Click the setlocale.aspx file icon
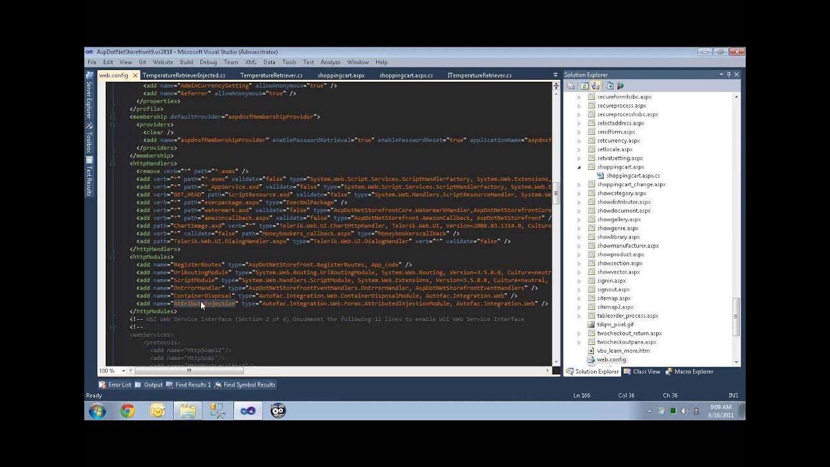The image size is (830, 467). point(591,149)
